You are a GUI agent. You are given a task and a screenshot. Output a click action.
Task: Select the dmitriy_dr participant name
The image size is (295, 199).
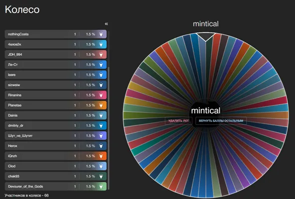tap(15, 125)
